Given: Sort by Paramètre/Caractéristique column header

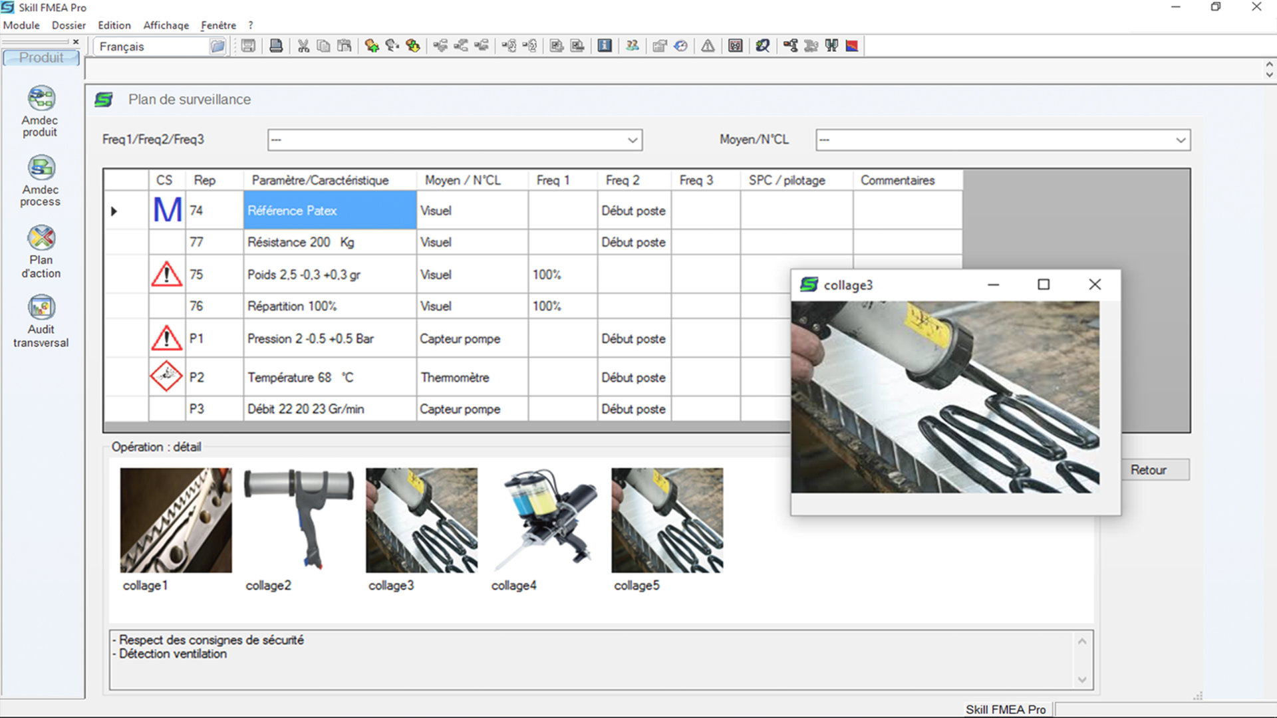Looking at the screenshot, I should click(330, 180).
